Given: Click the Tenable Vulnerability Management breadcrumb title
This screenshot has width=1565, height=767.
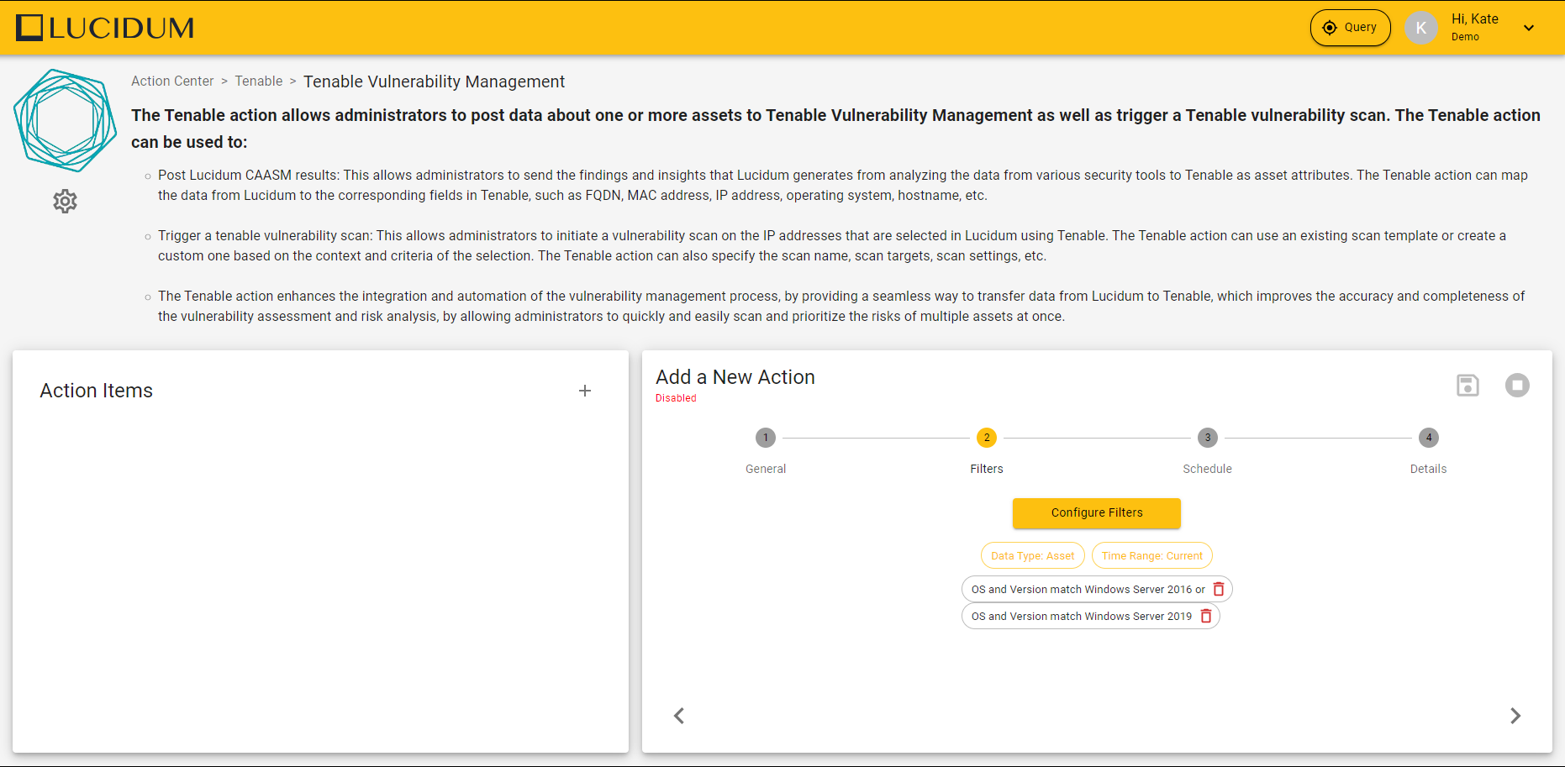Looking at the screenshot, I should point(434,81).
